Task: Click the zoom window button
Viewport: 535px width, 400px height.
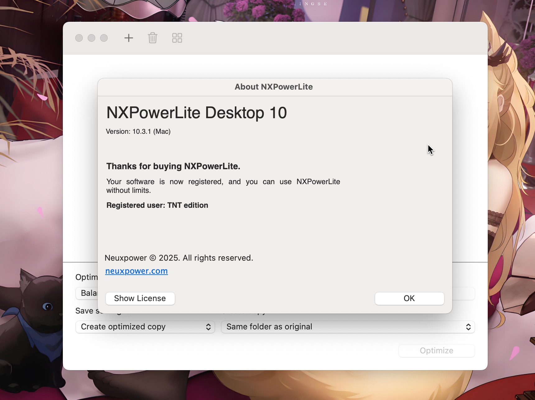Action: click(104, 38)
